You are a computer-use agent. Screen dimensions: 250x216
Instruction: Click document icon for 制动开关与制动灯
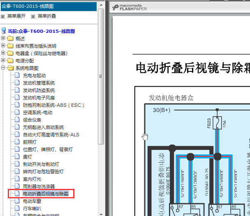17,164
